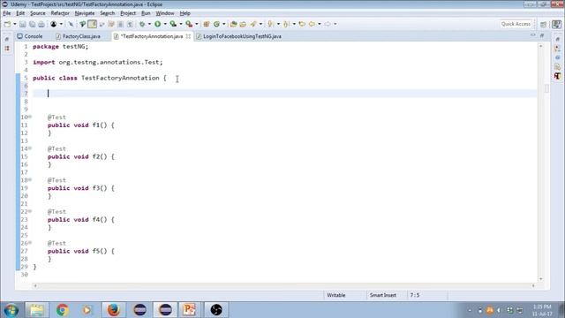Open the New Java Class dropdown arrow
This screenshot has height=318, width=565.
pos(223,24)
